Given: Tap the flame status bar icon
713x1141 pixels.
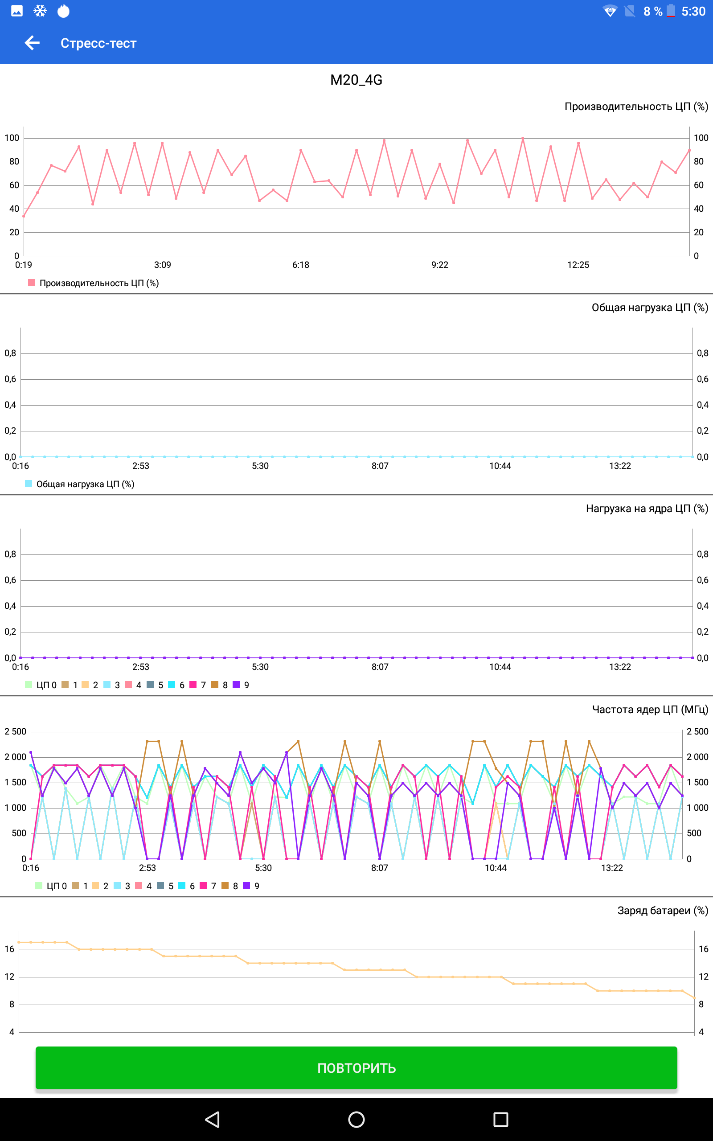Looking at the screenshot, I should [x=63, y=11].
